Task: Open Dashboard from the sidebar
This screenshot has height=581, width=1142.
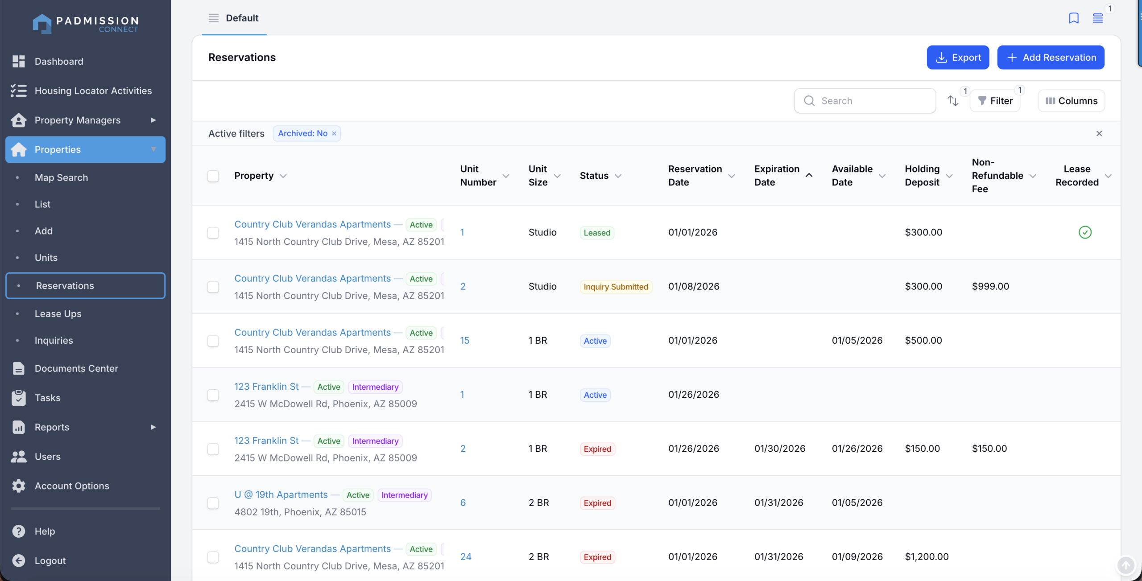Action: (59, 62)
